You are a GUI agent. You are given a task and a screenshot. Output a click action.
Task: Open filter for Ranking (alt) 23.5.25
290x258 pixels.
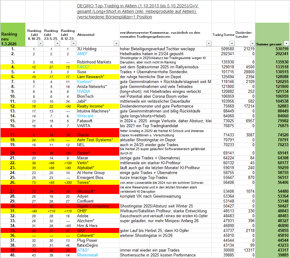[57, 44]
